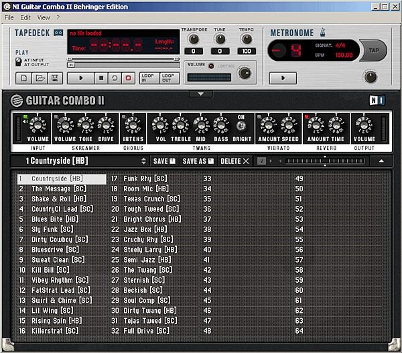Click the tuner's right arrow
The image size is (402, 353).
(271, 161)
